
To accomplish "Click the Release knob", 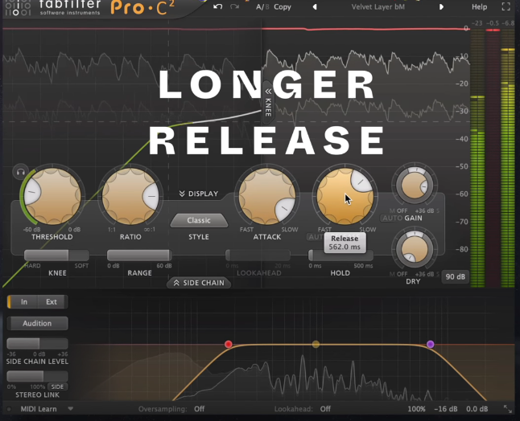I will click(x=345, y=196).
